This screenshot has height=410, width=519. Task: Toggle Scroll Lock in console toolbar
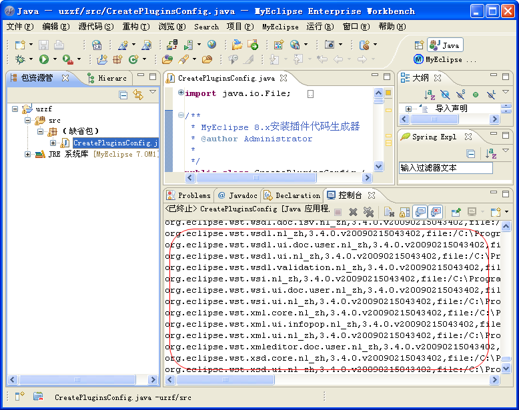405,212
